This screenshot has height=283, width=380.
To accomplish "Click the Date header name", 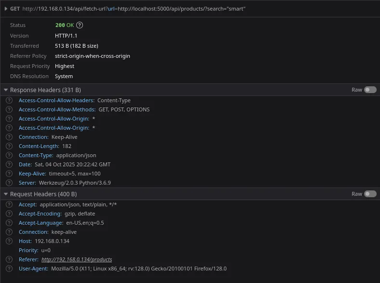I will (x=25, y=164).
